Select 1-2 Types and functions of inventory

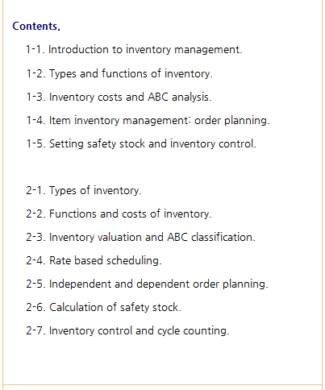[119, 73]
